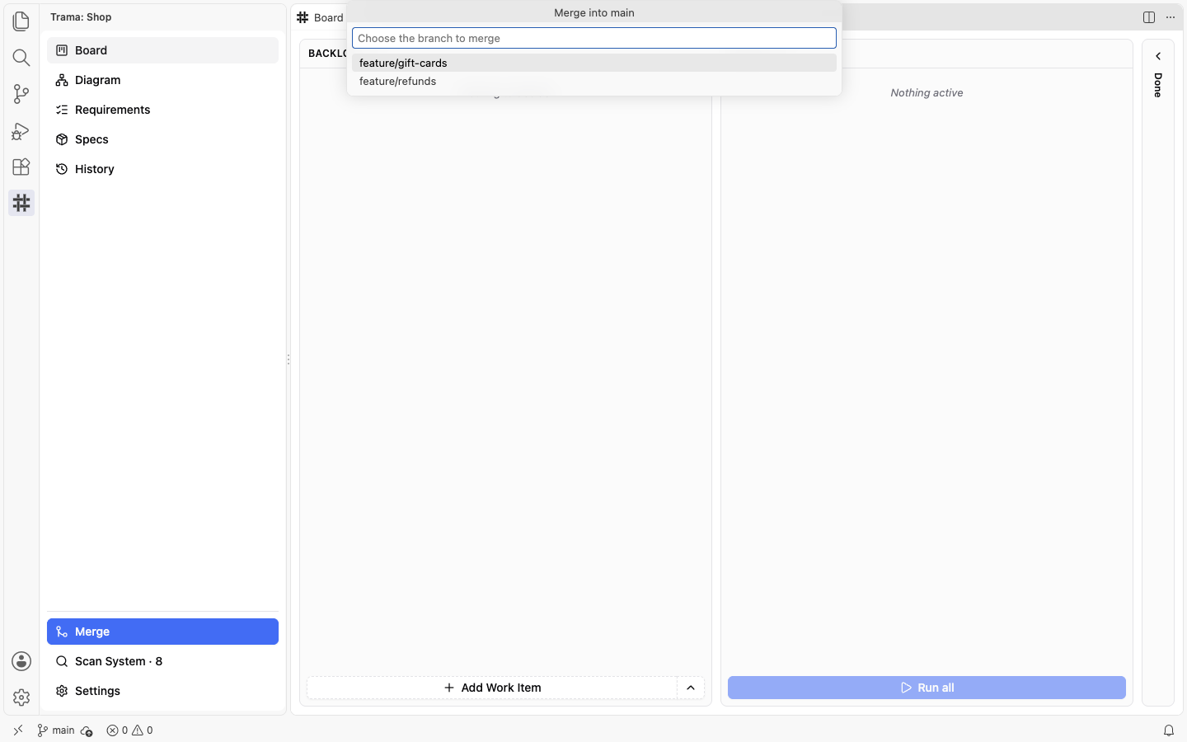
Task: Click the notifications bell icon
Action: [x=1169, y=730]
